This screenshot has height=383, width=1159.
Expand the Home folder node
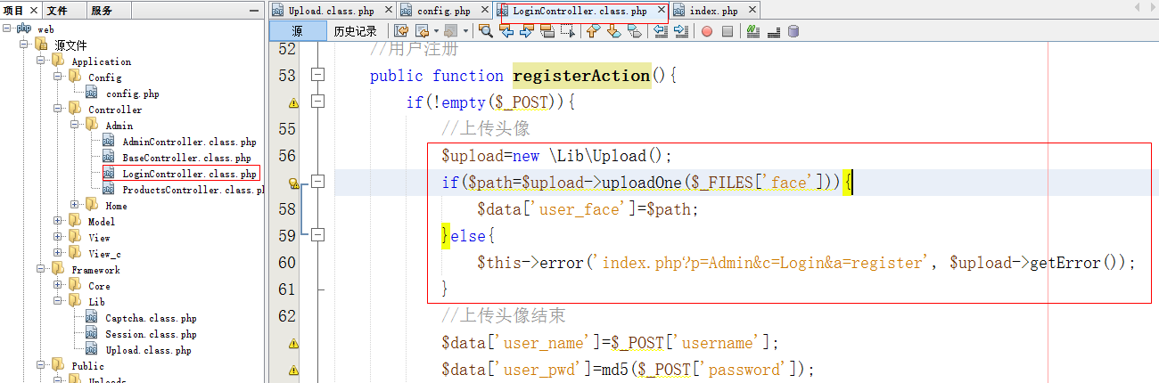pyautogui.click(x=76, y=206)
